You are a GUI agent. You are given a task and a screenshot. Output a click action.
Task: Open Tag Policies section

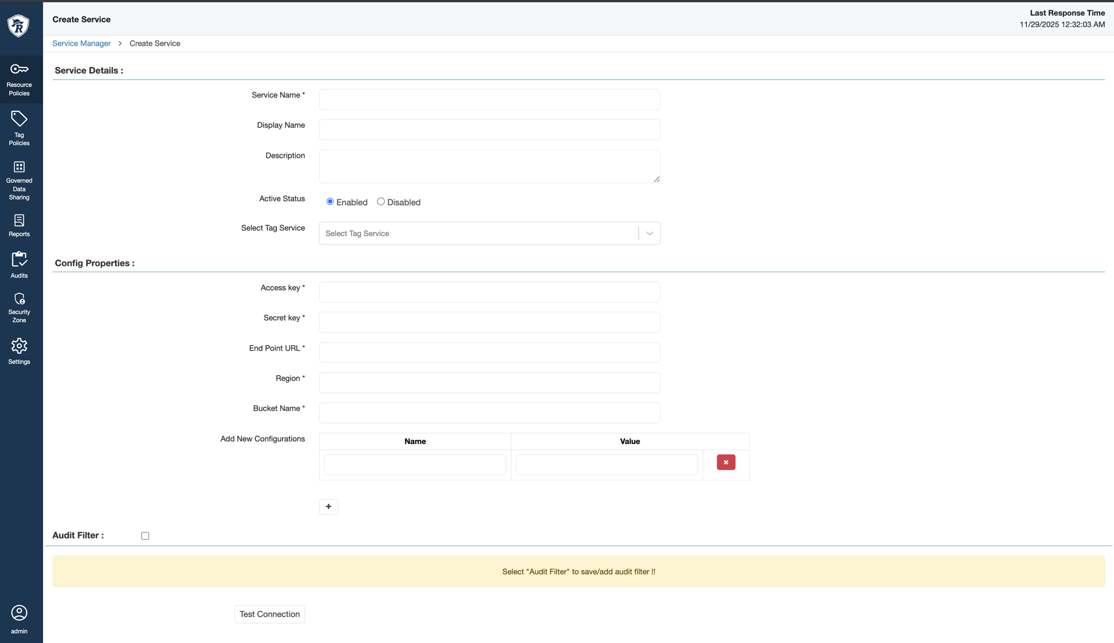click(x=19, y=128)
